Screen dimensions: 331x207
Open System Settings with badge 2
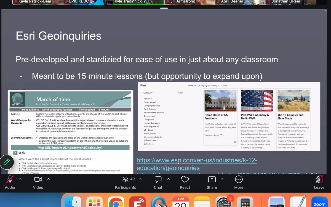[224, 202]
